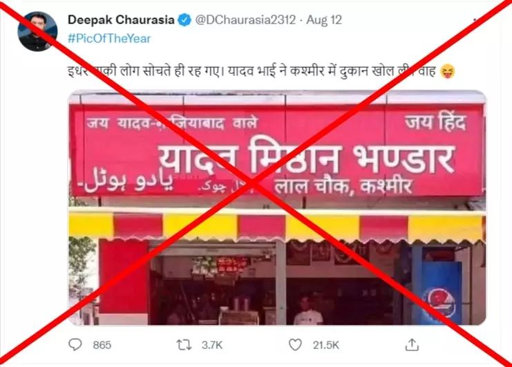Like the tweet with heart icon
This screenshot has height=367, width=512.
(295, 345)
